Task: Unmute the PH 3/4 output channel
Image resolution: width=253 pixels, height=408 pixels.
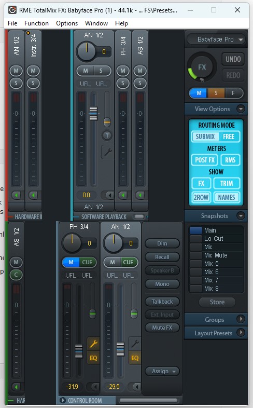Action: coord(71,262)
